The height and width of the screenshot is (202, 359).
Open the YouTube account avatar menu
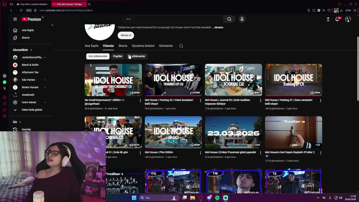(x=348, y=19)
